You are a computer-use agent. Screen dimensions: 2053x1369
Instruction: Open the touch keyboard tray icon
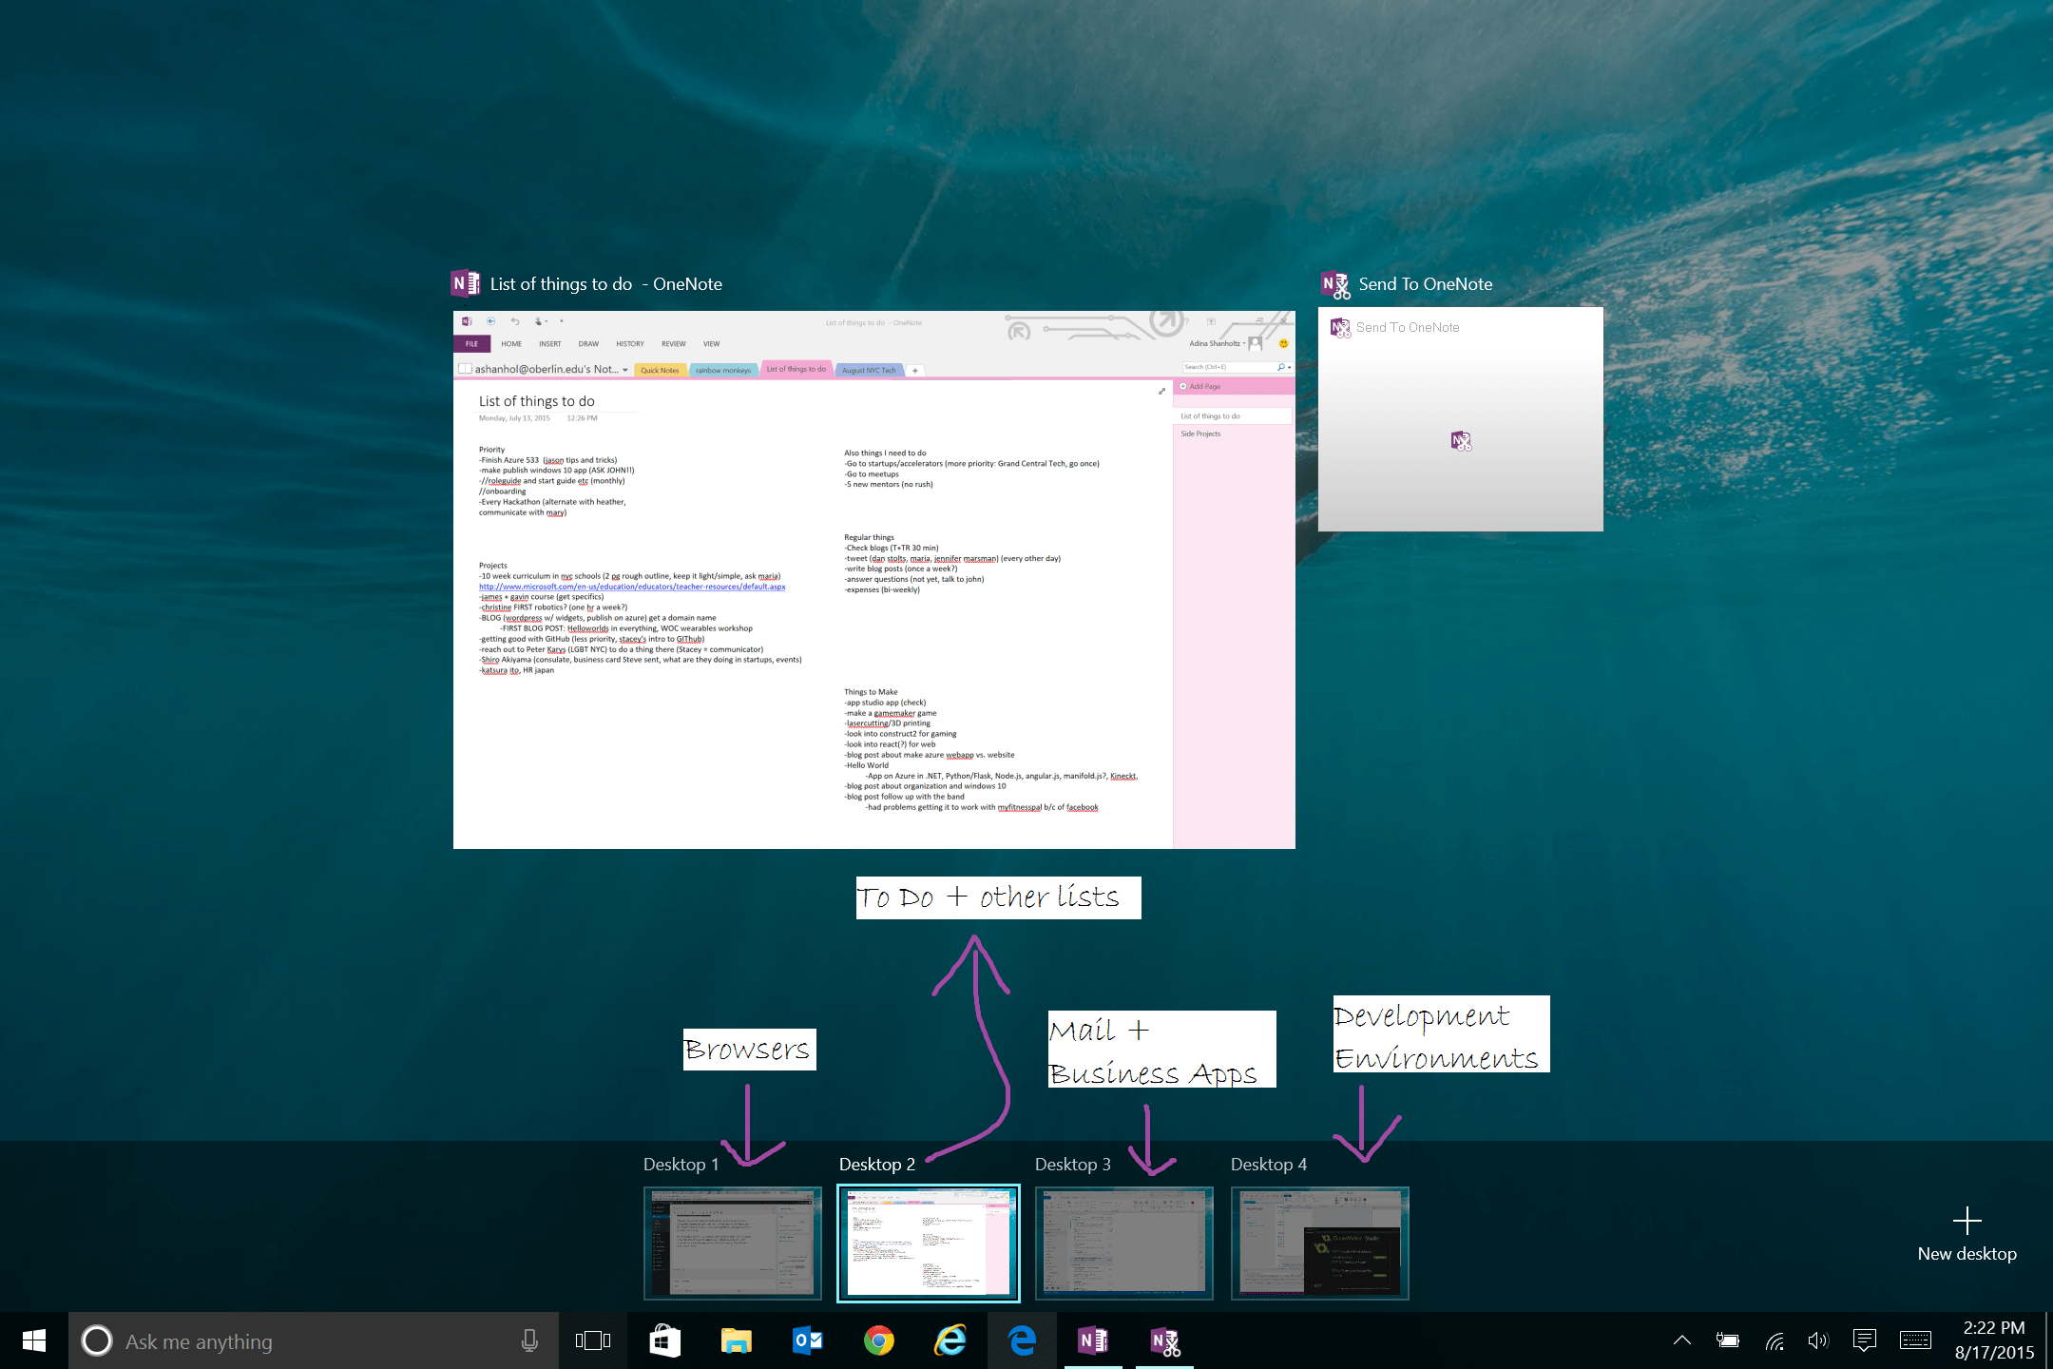tap(1915, 1340)
